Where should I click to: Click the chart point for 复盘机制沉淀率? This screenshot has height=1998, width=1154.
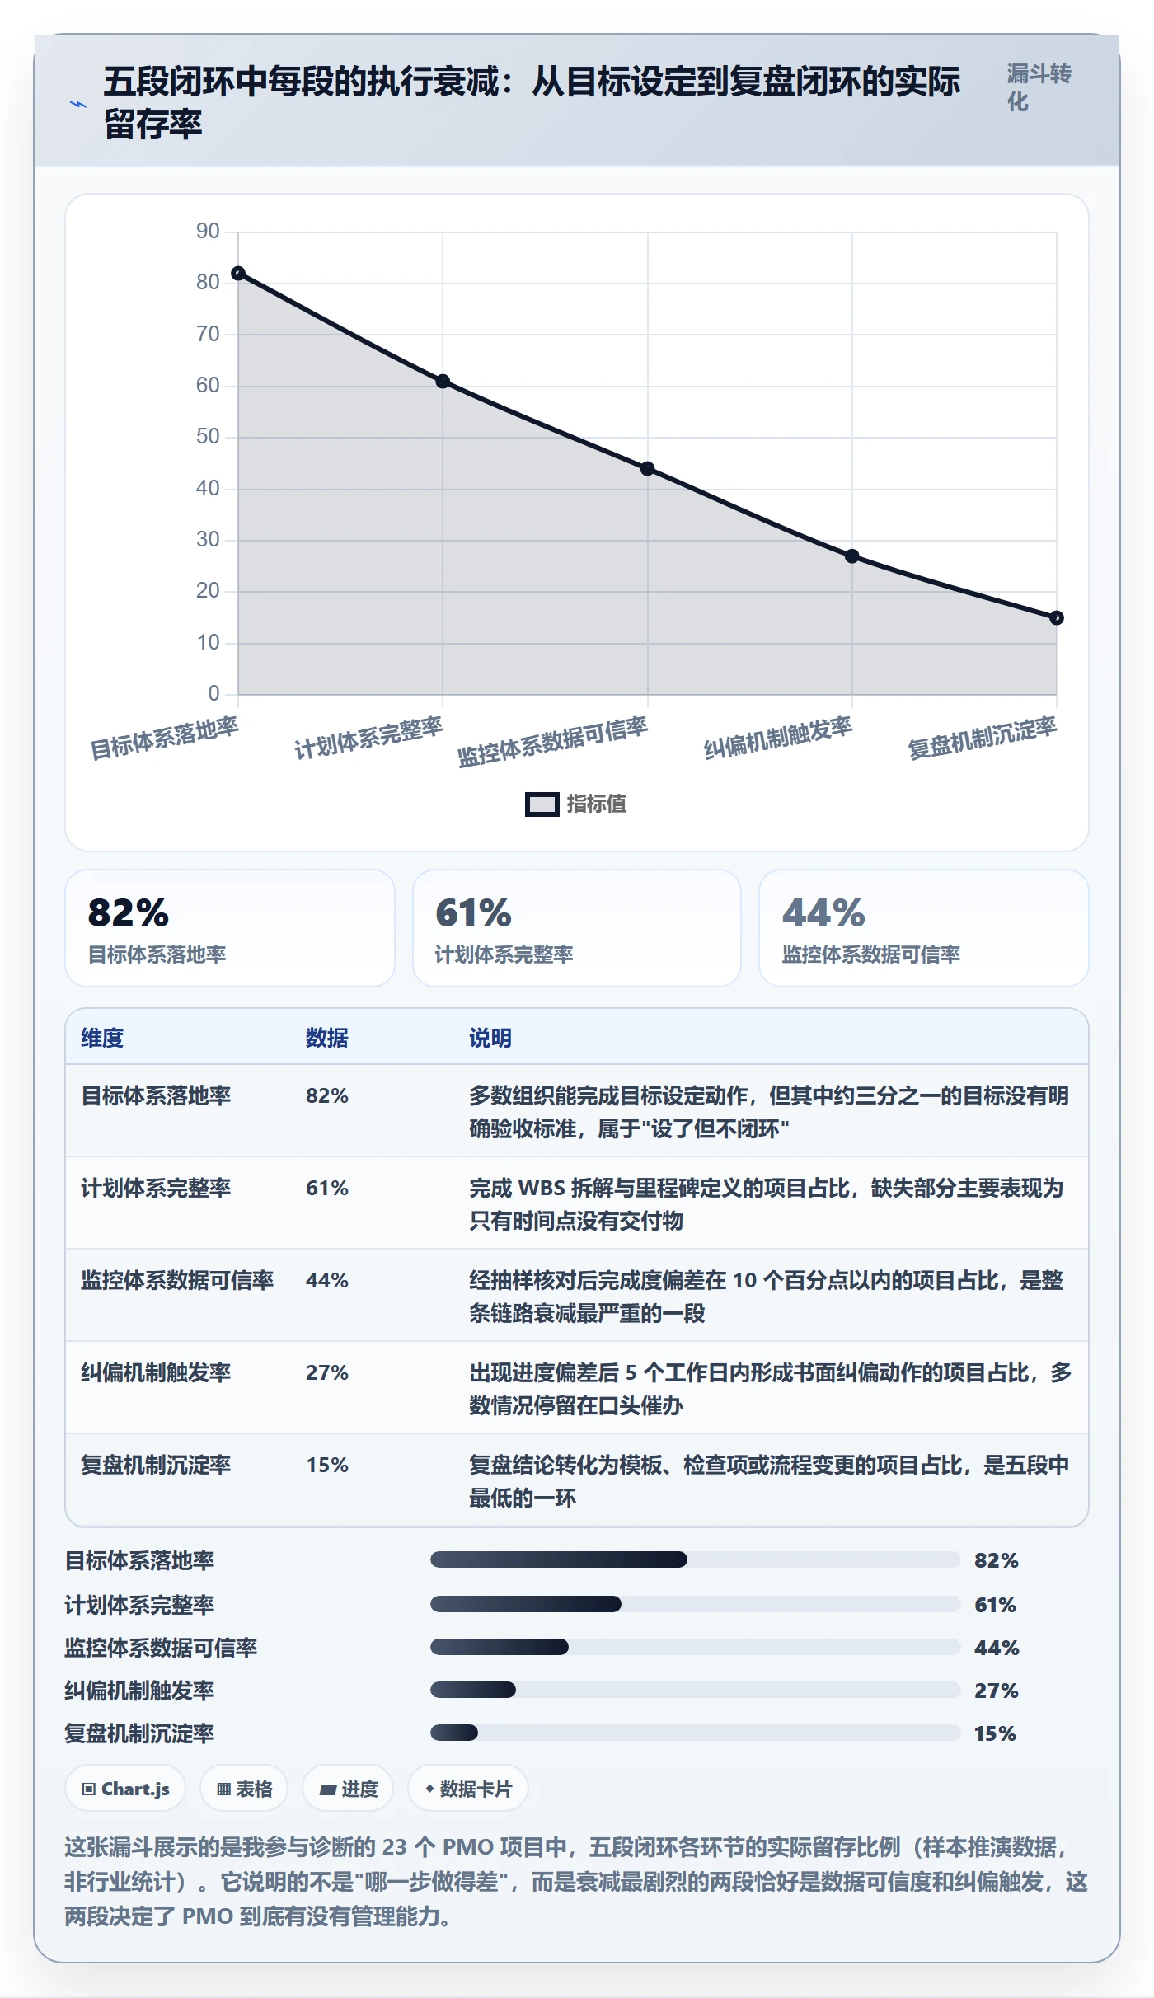(1057, 617)
